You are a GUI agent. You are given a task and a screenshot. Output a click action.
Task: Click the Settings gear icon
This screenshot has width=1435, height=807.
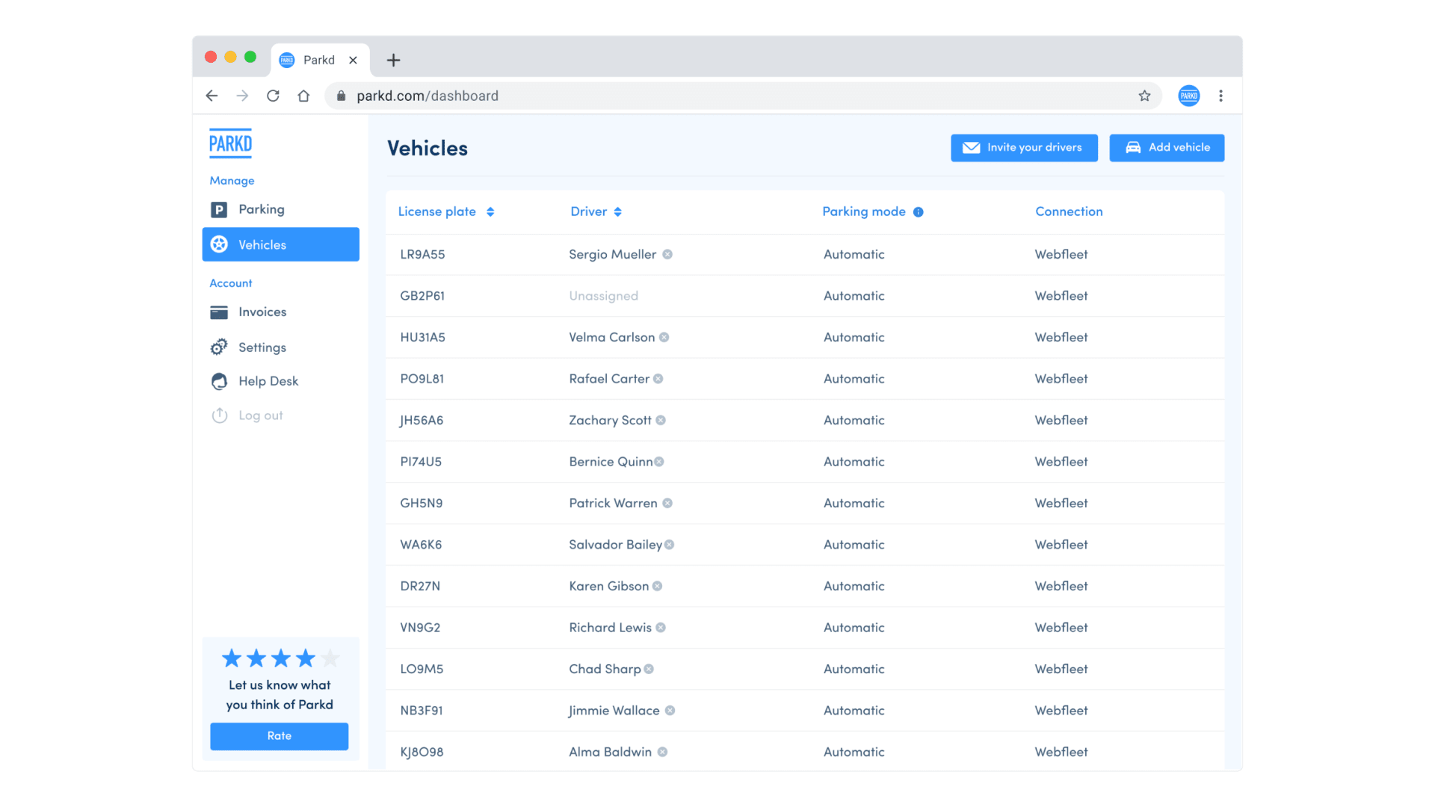pyautogui.click(x=219, y=347)
